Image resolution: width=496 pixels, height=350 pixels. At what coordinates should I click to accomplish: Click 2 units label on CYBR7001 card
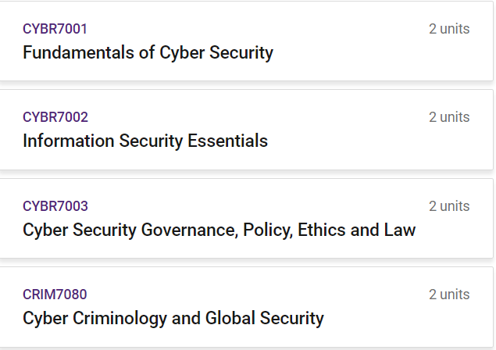click(x=449, y=29)
